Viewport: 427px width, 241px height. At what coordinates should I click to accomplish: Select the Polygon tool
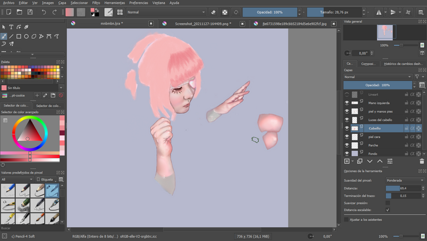pyautogui.click(x=34, y=36)
